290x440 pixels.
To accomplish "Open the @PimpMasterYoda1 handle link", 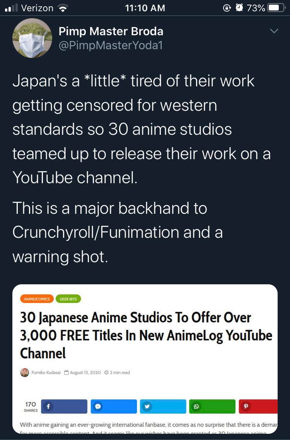I will pyautogui.click(x=111, y=45).
